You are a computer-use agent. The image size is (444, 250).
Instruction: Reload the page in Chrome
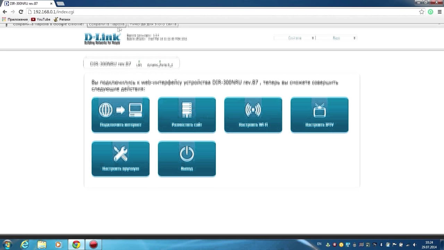point(21,12)
